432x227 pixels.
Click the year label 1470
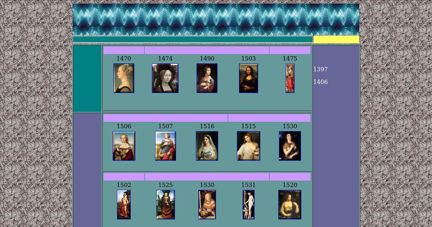pyautogui.click(x=124, y=58)
